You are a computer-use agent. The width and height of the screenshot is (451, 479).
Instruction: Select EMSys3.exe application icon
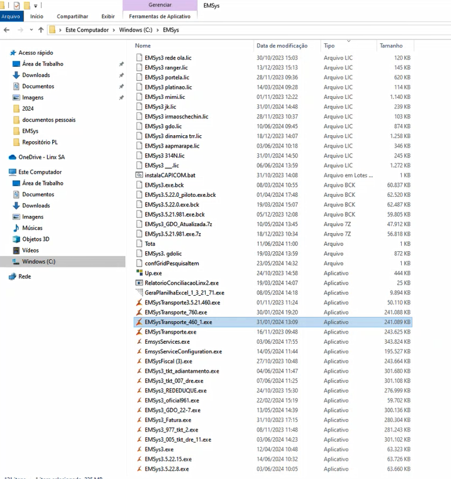click(139, 449)
